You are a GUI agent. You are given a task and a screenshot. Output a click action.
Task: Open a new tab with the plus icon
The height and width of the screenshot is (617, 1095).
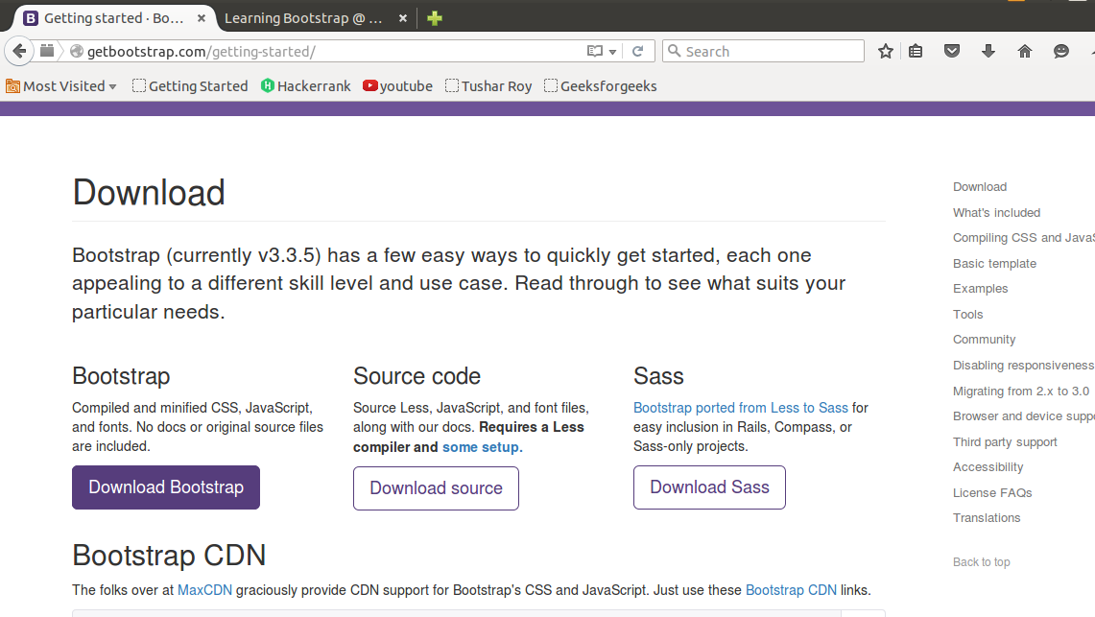pyautogui.click(x=434, y=17)
